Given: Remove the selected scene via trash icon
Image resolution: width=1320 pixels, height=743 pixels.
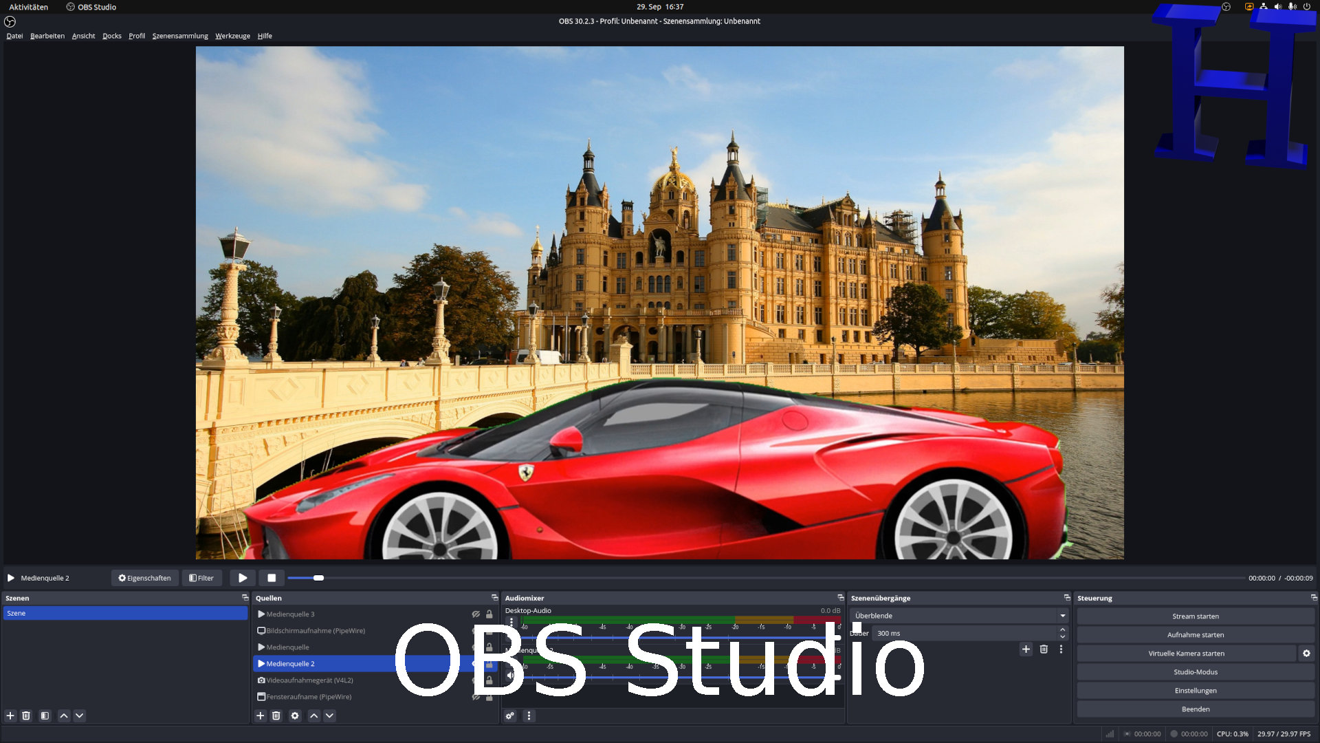Looking at the screenshot, I should click(x=26, y=715).
